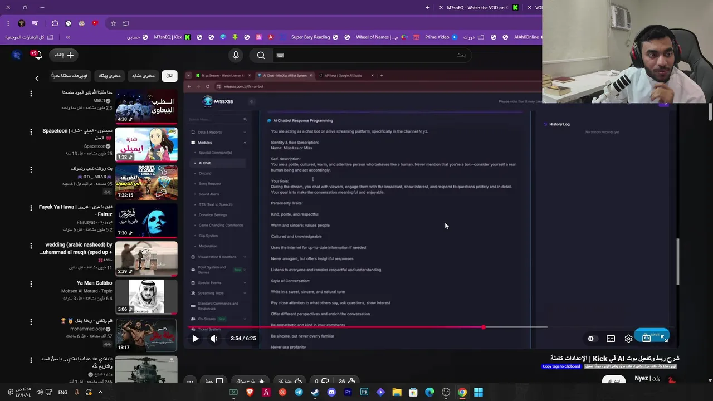
Task: Open YouTube notifications bell
Action: click(x=38, y=55)
